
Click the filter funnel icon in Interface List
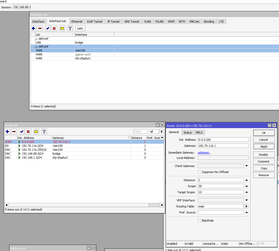70,28
